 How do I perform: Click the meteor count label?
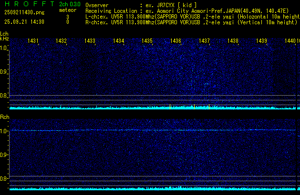coord(67,10)
